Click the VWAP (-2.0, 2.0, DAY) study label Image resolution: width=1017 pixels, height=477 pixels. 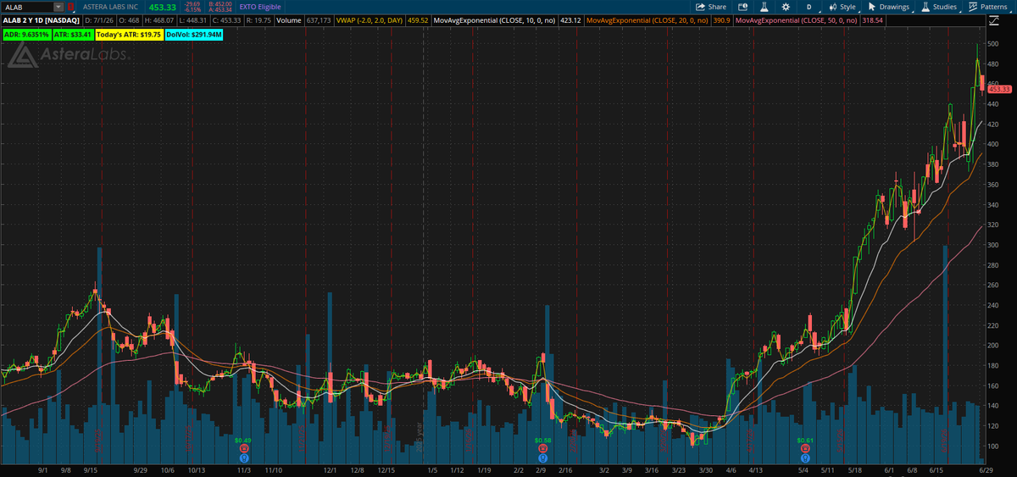370,19
